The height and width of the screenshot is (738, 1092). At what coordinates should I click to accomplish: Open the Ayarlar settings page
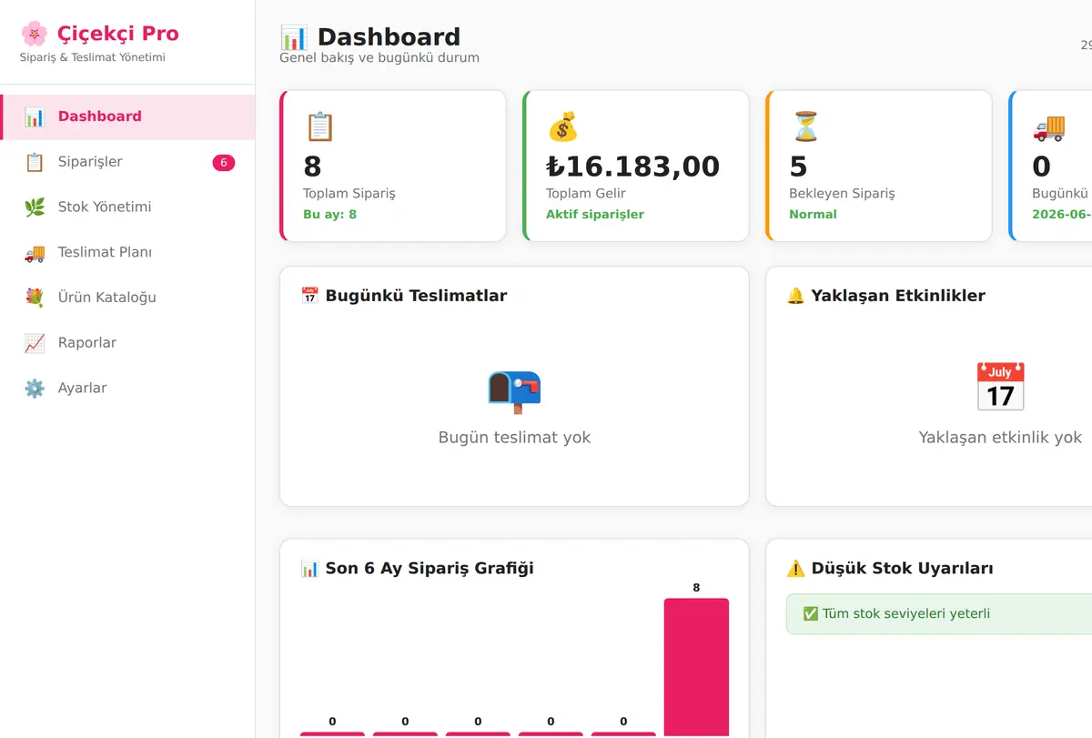pyautogui.click(x=127, y=389)
